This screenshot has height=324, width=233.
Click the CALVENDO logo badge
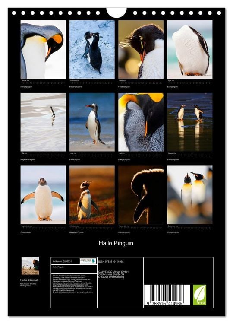click(x=88, y=261)
